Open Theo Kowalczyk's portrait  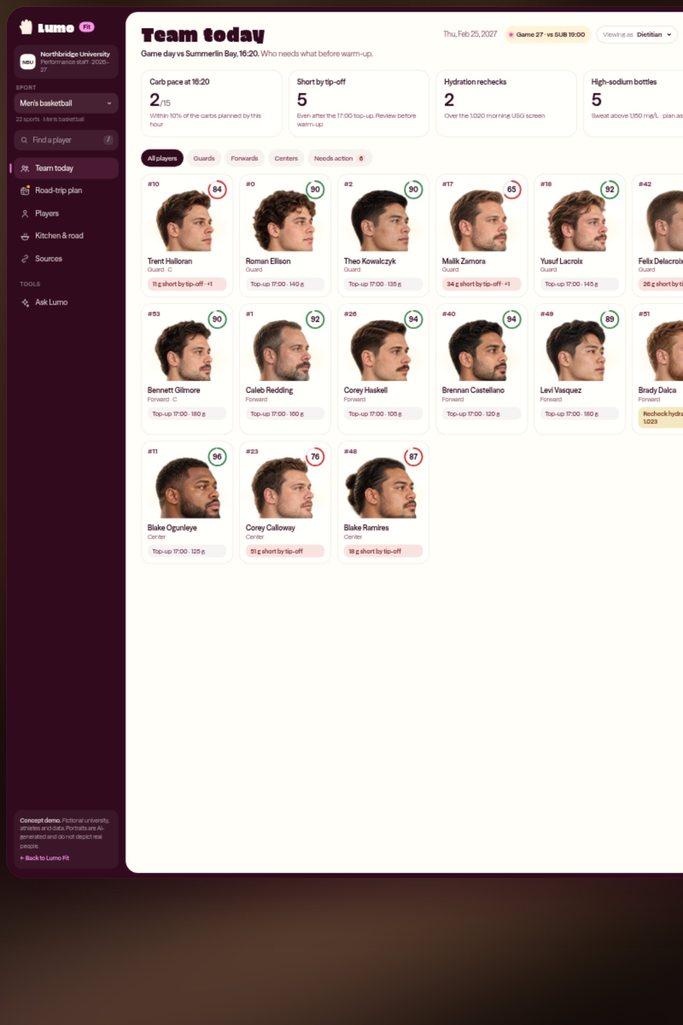click(380, 220)
